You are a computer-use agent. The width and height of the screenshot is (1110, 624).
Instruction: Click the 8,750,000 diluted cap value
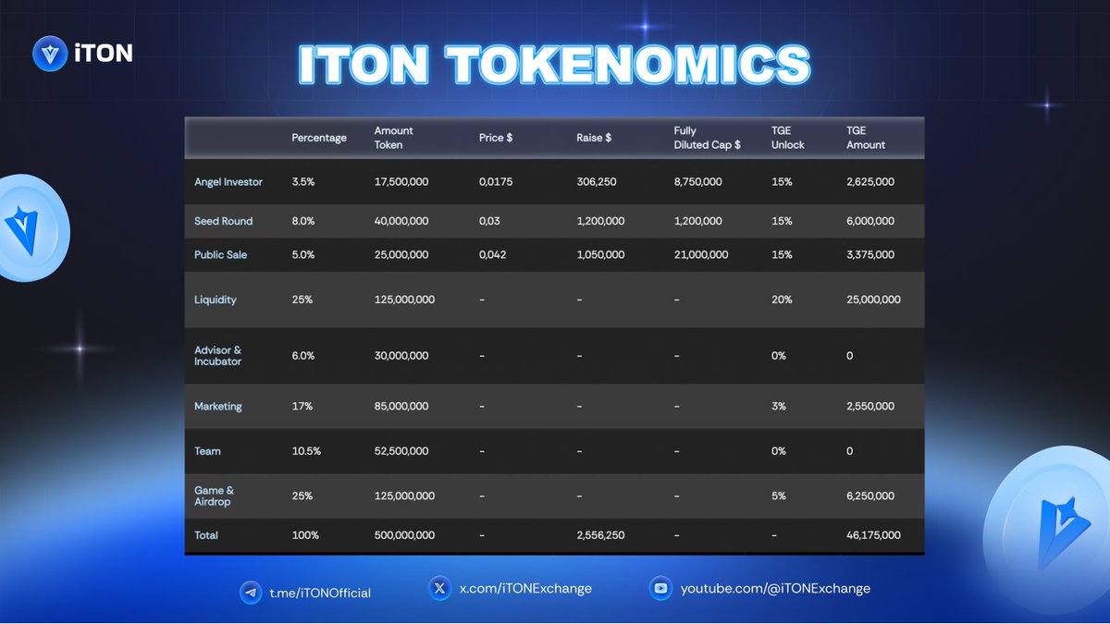point(698,182)
